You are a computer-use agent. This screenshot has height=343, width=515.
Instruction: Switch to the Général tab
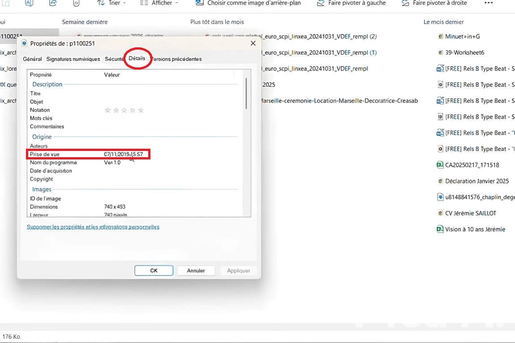coord(32,59)
